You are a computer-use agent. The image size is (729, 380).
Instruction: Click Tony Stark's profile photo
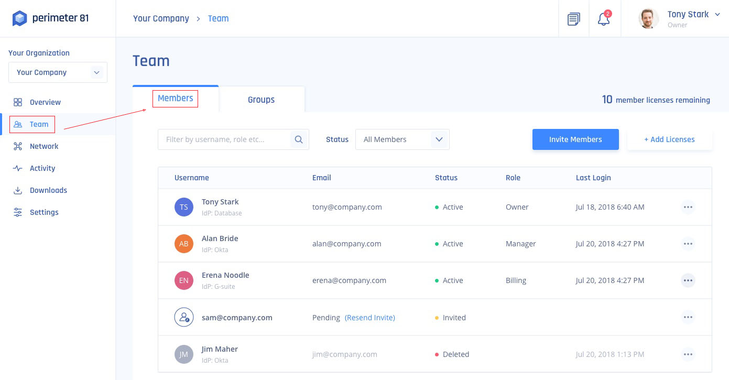tap(648, 19)
